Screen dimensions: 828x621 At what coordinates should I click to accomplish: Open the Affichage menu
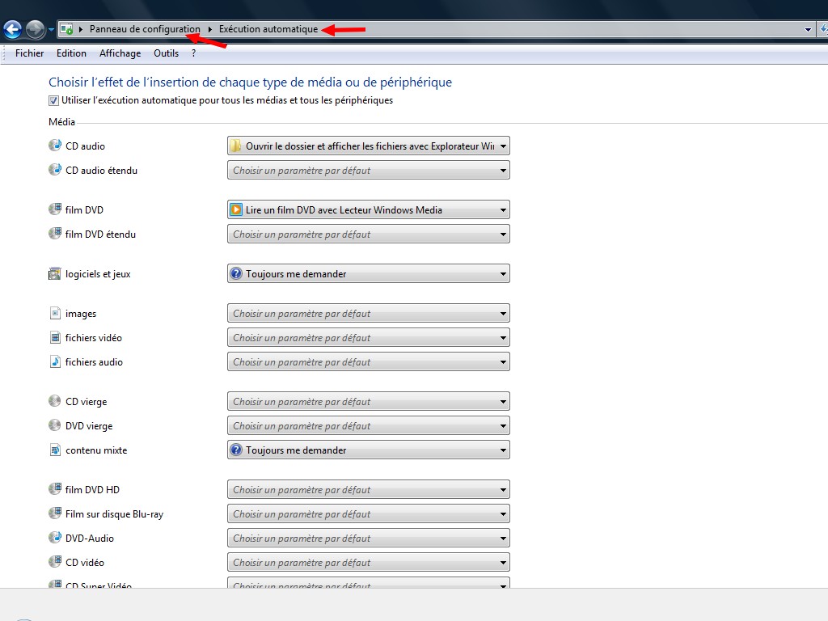120,53
